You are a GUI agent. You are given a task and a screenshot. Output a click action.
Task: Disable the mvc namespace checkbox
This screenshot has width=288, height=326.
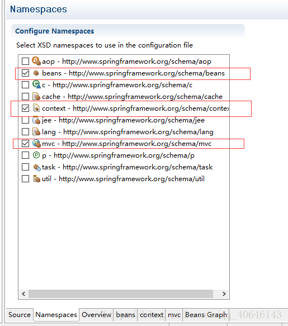point(25,144)
